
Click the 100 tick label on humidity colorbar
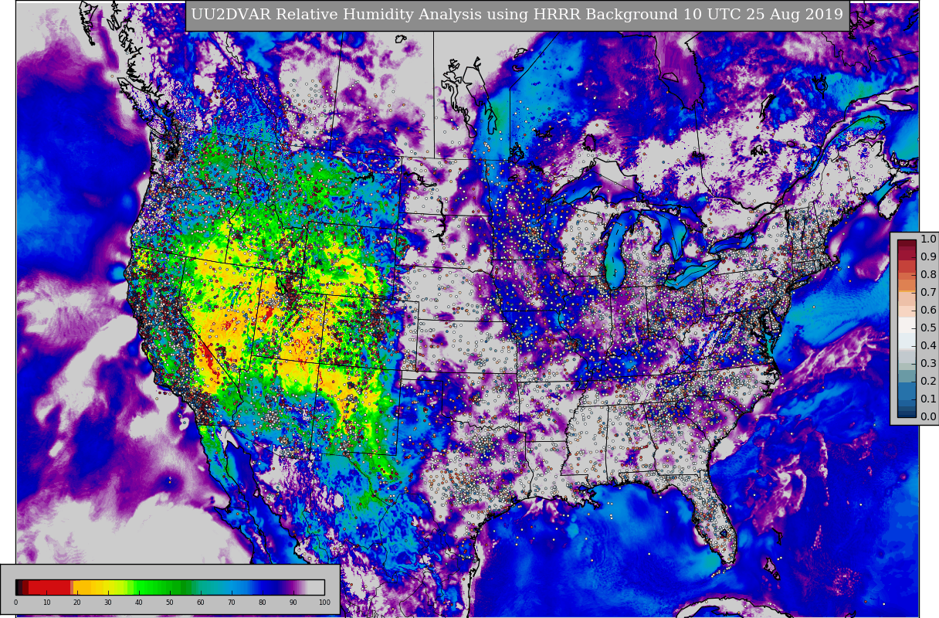click(x=324, y=602)
